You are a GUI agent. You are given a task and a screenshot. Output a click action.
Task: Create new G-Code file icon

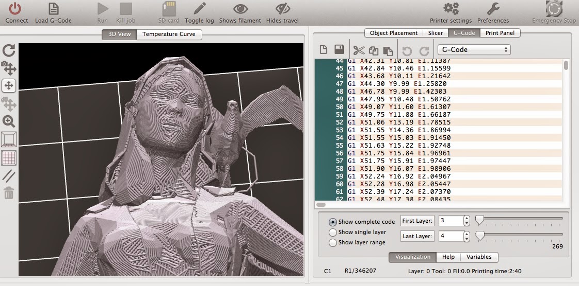[324, 50]
